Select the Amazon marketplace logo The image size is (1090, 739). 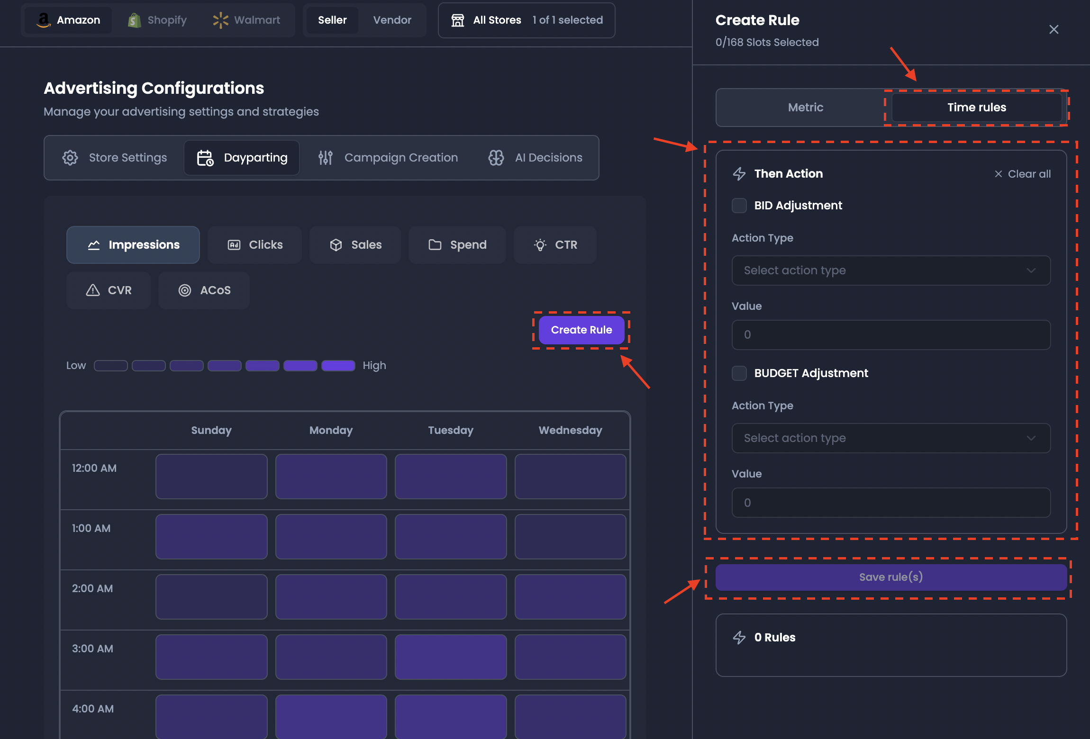click(44, 20)
